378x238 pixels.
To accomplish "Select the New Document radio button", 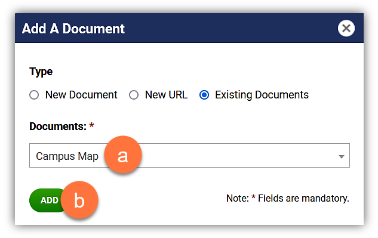I will (34, 95).
